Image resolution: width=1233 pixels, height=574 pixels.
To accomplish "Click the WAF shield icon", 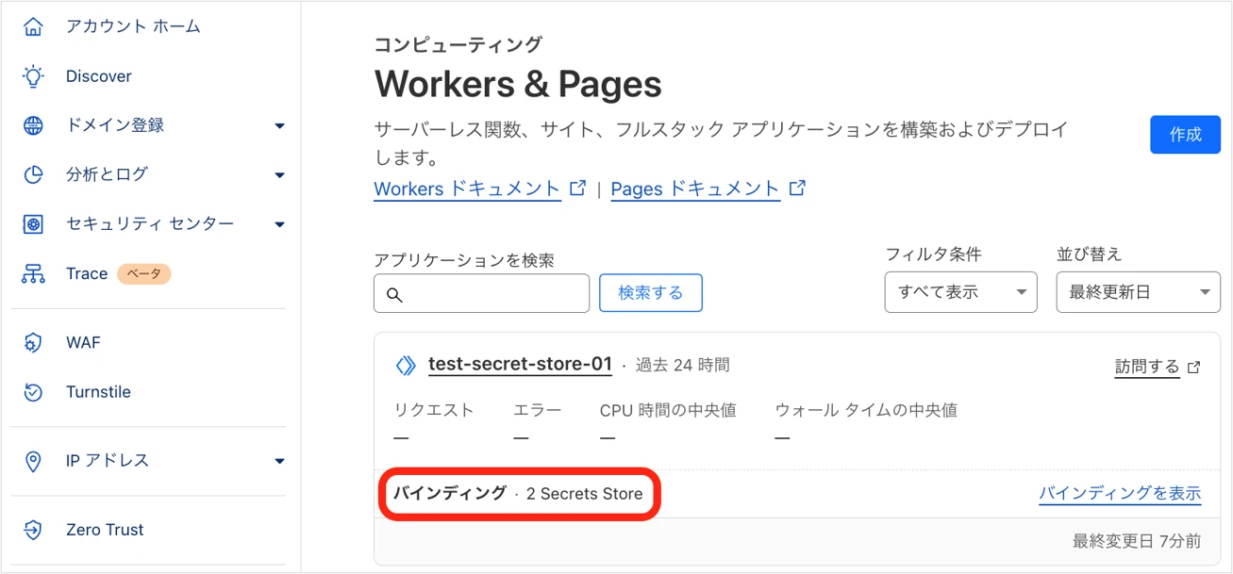I will [33, 343].
